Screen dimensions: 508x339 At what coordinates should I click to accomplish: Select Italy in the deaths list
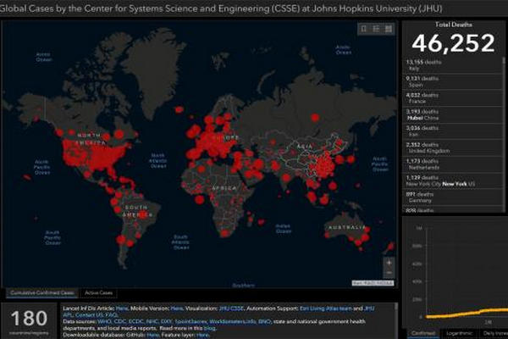(x=453, y=88)
